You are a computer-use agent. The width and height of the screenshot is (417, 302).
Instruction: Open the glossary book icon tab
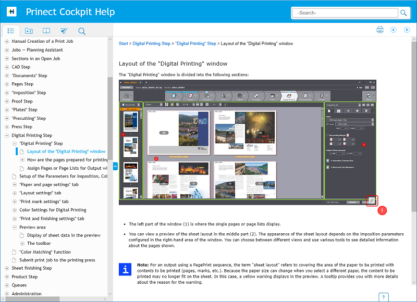pyautogui.click(x=46, y=31)
